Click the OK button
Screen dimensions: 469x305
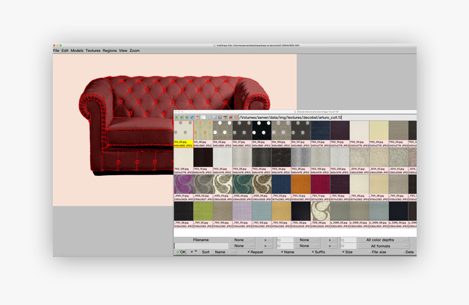point(181,252)
